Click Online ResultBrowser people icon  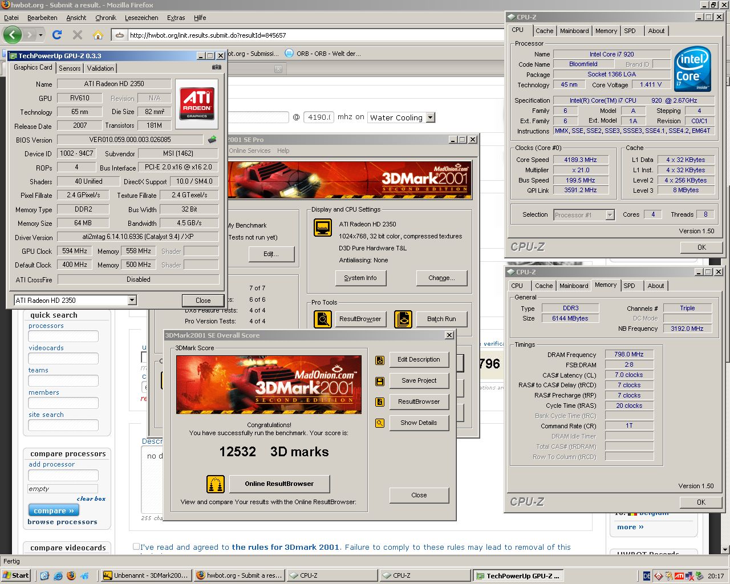(216, 484)
